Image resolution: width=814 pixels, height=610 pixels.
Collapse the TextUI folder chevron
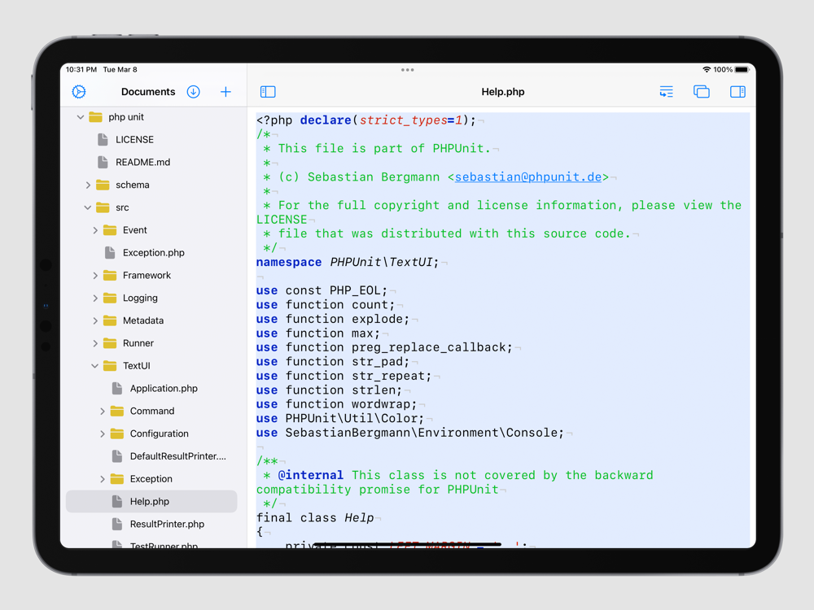[x=95, y=366]
